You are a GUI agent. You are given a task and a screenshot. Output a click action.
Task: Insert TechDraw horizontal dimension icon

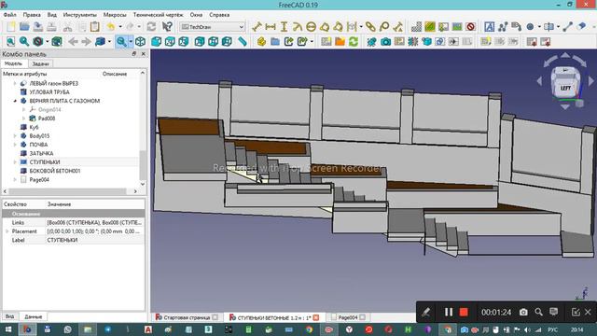coord(271,27)
